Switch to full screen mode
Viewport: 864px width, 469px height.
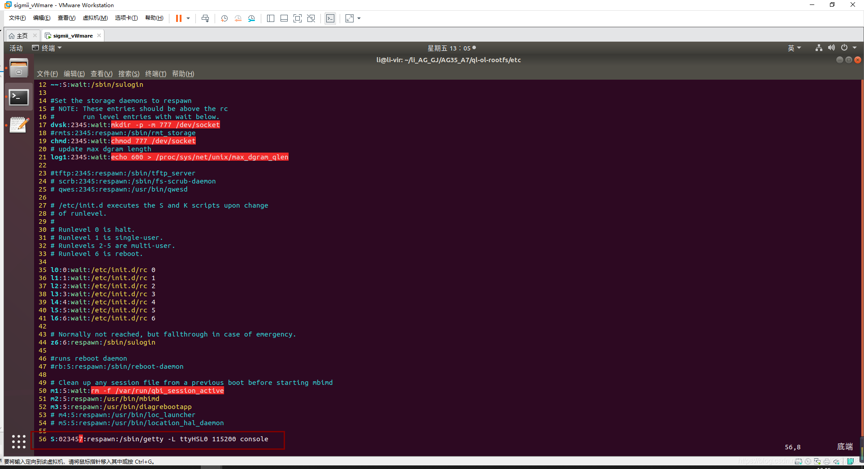coord(298,18)
